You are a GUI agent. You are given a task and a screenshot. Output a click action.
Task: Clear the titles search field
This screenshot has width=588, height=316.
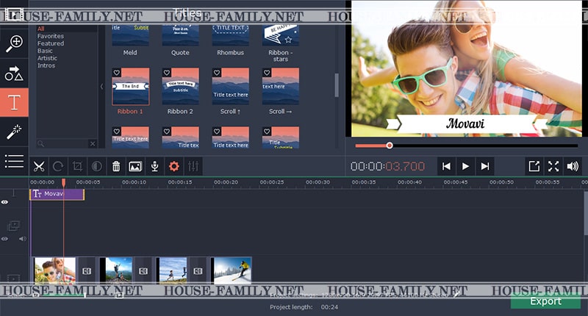click(x=93, y=143)
